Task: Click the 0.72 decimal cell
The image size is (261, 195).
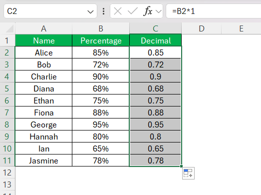Action: [x=156, y=64]
